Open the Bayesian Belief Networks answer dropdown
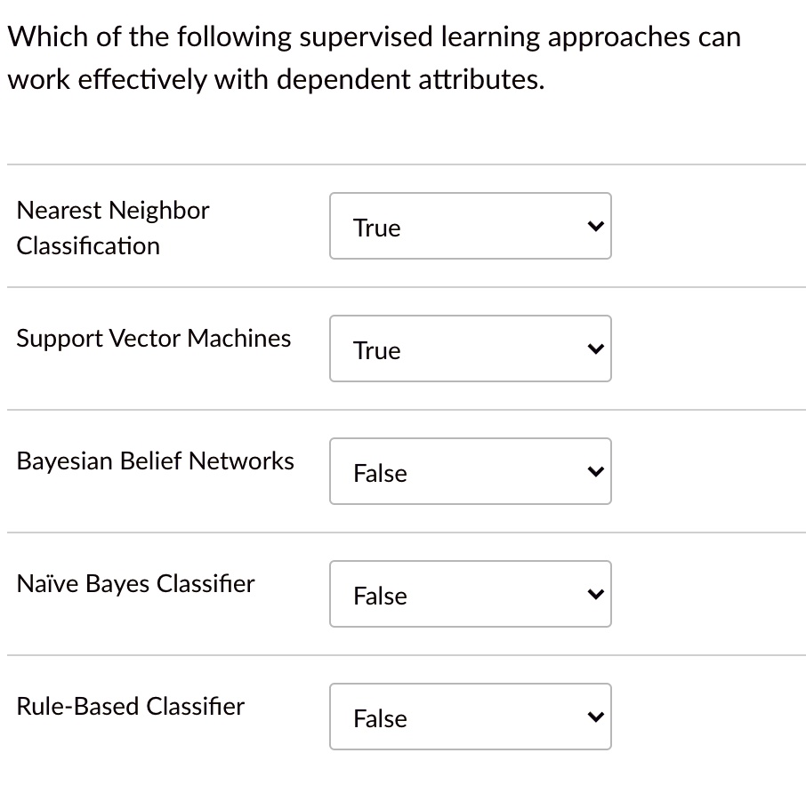806x793 pixels. point(471,472)
